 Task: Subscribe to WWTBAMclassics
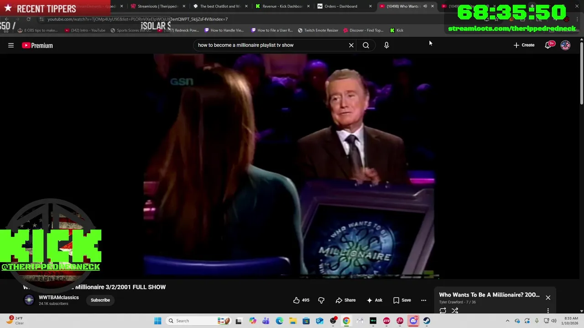coord(100,300)
